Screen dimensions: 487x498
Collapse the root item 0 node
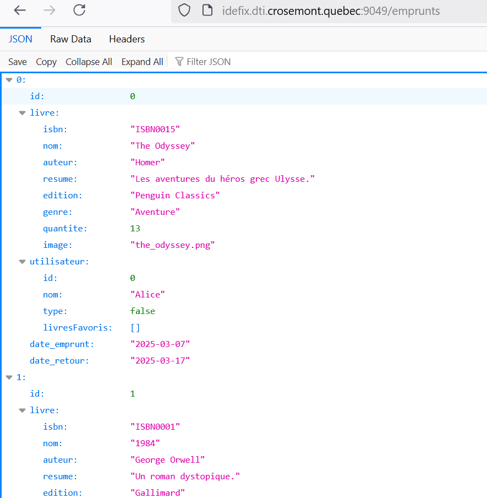click(x=9, y=80)
